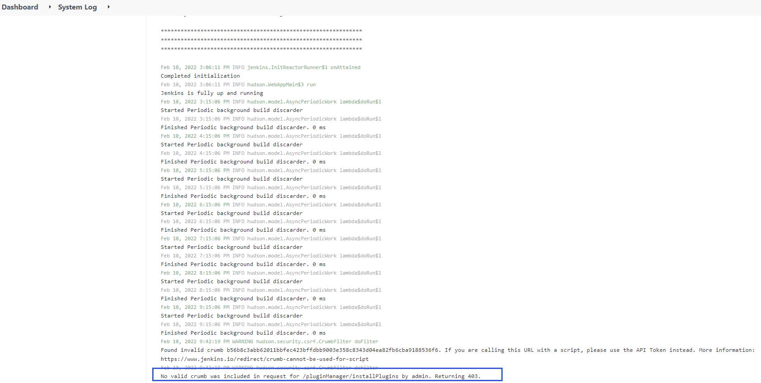Expand the arrow menu after Dashboard breadcrumb
This screenshot has width=761, height=383.
point(50,7)
